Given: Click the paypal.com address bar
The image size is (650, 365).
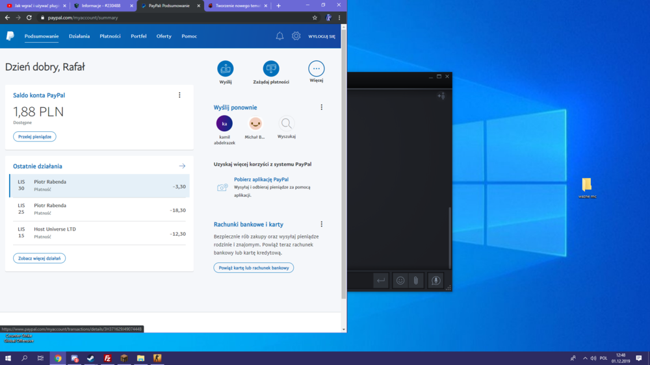Looking at the screenshot, I should point(174,18).
